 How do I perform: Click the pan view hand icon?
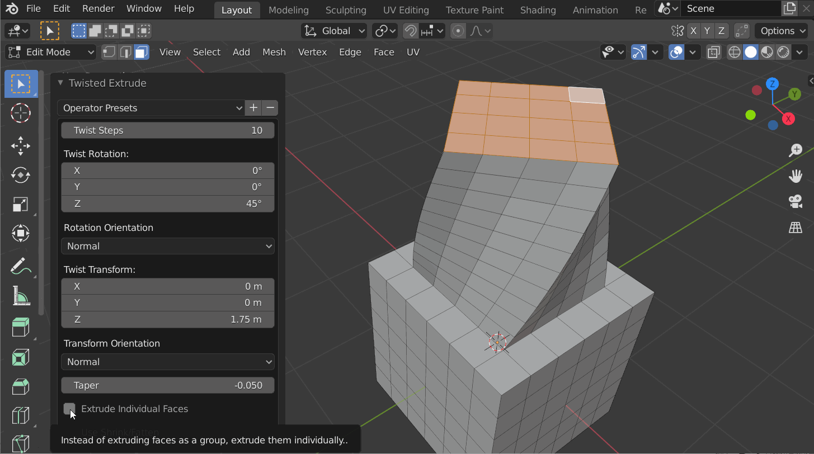[795, 176]
